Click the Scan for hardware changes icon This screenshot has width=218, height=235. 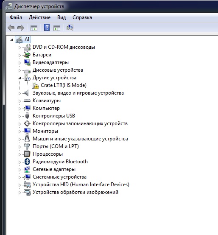[70, 28]
